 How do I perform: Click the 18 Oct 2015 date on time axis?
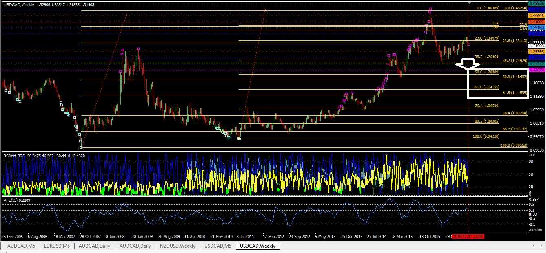coord(431,236)
